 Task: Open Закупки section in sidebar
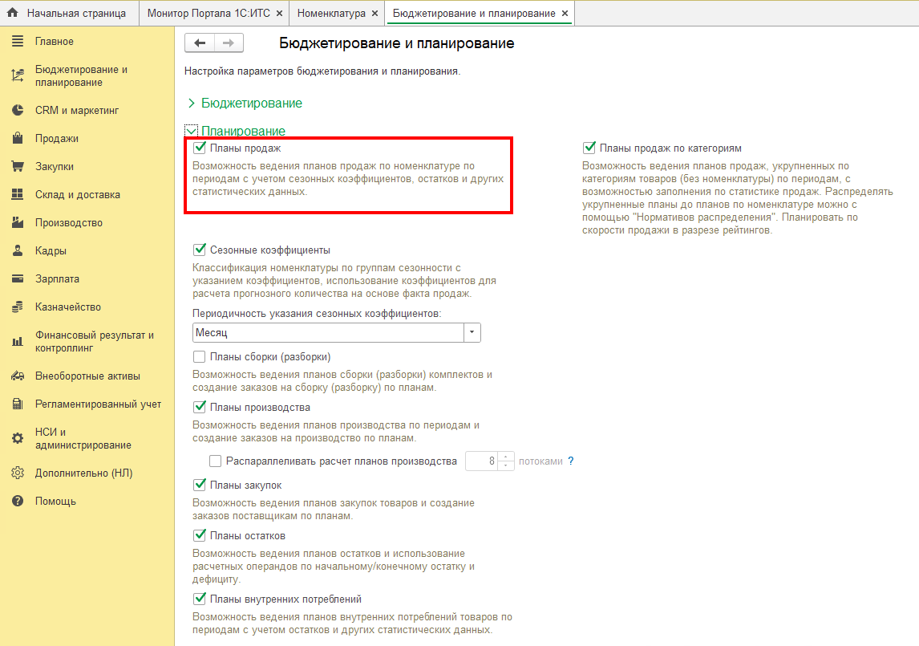(x=55, y=166)
